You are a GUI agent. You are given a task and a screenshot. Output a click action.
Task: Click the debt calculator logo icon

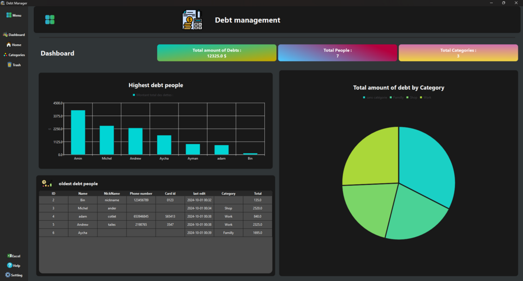[192, 20]
